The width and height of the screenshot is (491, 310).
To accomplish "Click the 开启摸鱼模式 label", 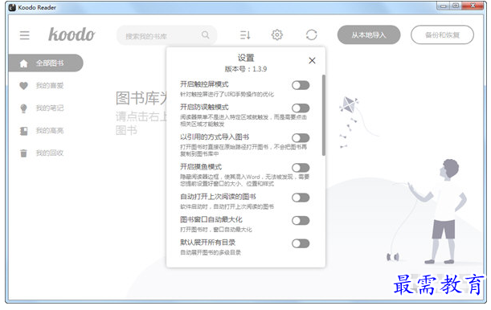I will (201, 167).
